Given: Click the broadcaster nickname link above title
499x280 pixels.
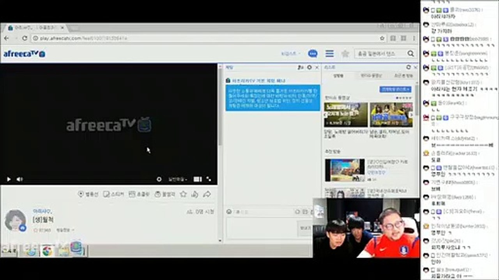Looking at the screenshot, I should tap(42, 211).
